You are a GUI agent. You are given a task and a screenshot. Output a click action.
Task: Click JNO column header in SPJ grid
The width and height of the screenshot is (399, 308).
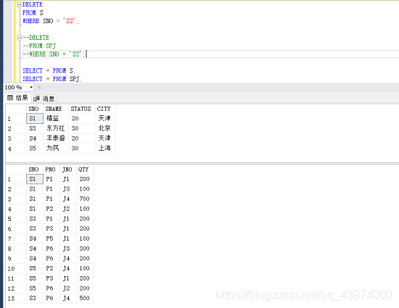click(x=68, y=170)
